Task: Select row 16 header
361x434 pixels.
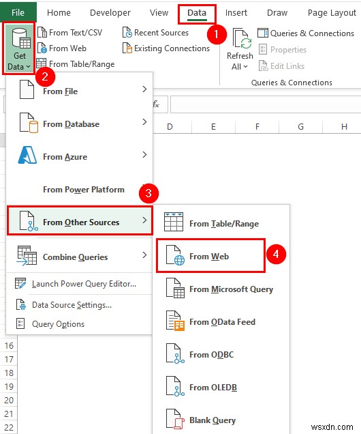Action: coord(9,345)
